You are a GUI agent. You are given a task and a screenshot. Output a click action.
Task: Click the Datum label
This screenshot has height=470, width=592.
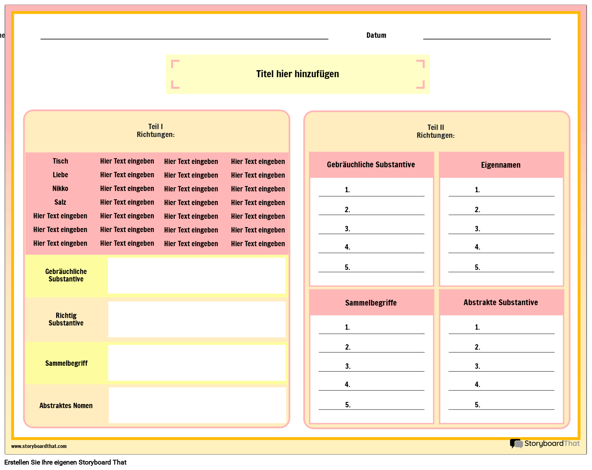tap(376, 35)
